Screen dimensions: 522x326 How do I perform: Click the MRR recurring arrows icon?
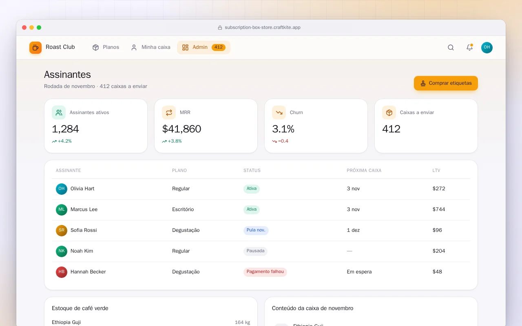coord(169,112)
